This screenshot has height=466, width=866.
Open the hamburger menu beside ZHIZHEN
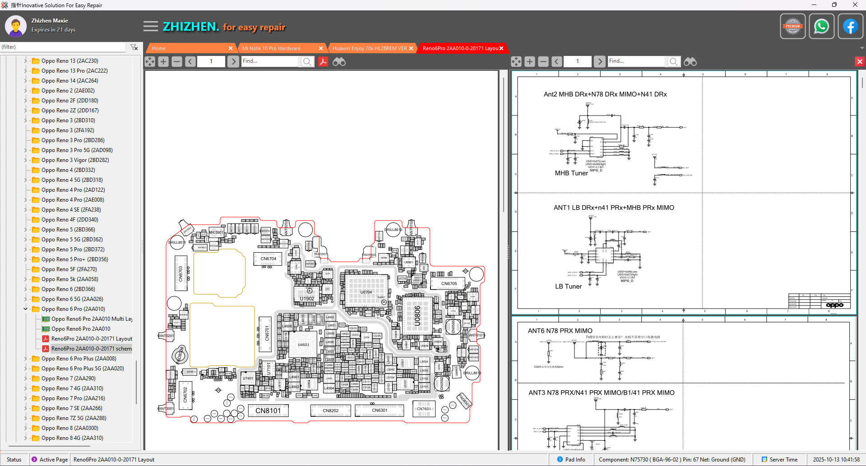click(151, 27)
